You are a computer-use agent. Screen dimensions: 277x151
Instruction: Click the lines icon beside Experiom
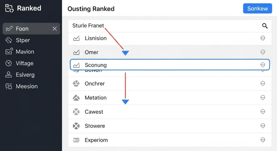click(x=77, y=140)
